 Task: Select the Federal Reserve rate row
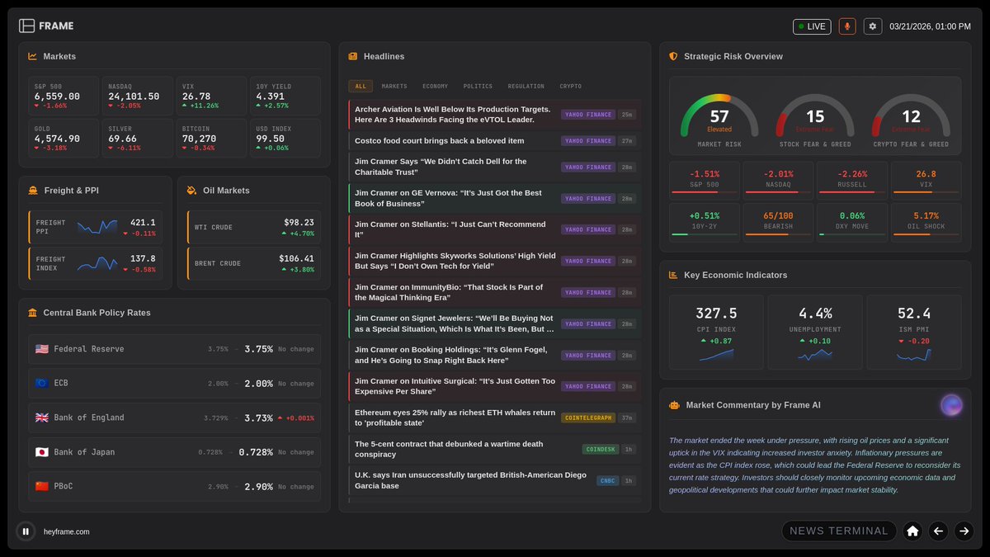pos(174,349)
